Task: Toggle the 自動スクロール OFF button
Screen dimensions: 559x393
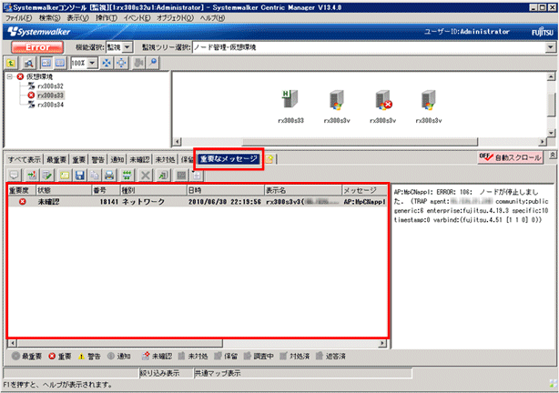Action: click(x=510, y=157)
